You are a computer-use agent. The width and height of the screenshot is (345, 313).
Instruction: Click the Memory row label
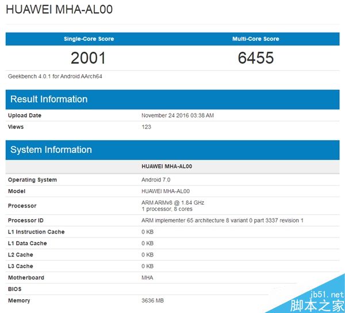point(19,301)
